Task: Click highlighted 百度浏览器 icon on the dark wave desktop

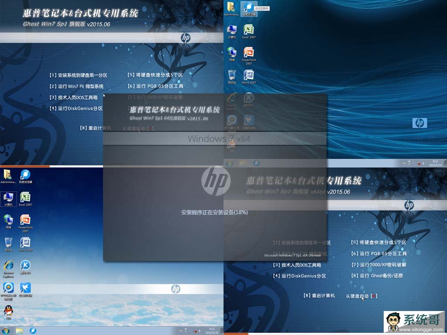Action: 249,9
